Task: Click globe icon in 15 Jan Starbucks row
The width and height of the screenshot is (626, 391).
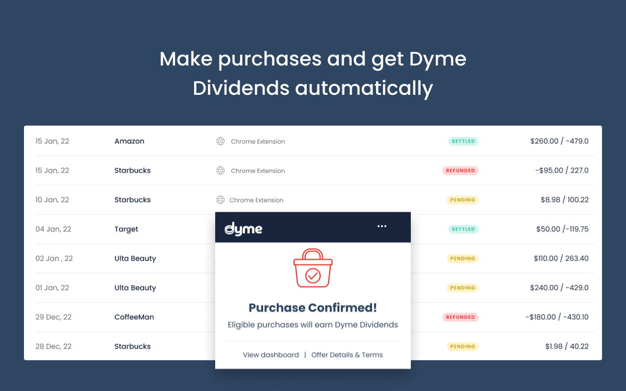Action: (x=221, y=171)
